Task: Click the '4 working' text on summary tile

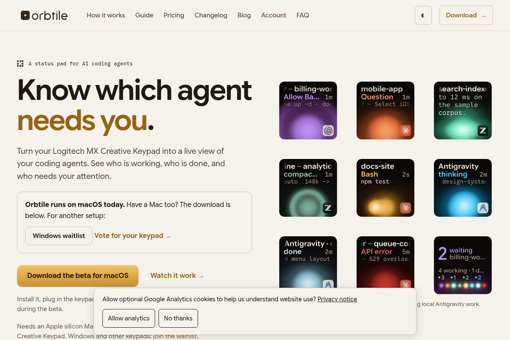Action: (453, 271)
